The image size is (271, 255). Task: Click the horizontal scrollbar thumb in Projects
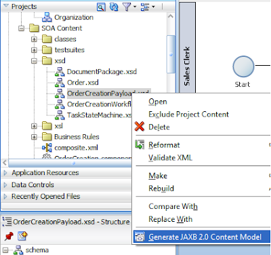70,163
